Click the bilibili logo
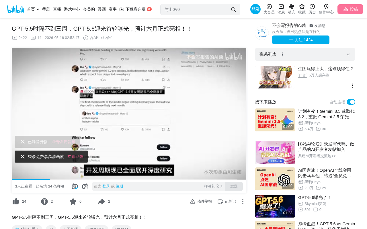 tap(15, 9)
